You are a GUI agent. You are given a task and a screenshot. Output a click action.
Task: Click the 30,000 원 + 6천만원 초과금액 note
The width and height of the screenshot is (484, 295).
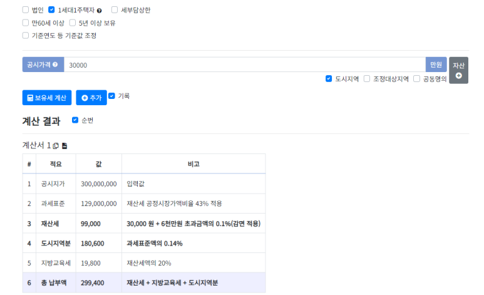[x=193, y=224]
